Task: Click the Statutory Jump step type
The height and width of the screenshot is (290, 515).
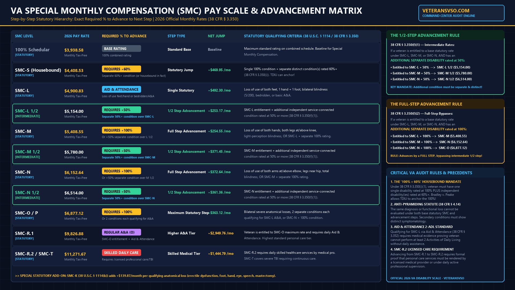Action: [180, 70]
